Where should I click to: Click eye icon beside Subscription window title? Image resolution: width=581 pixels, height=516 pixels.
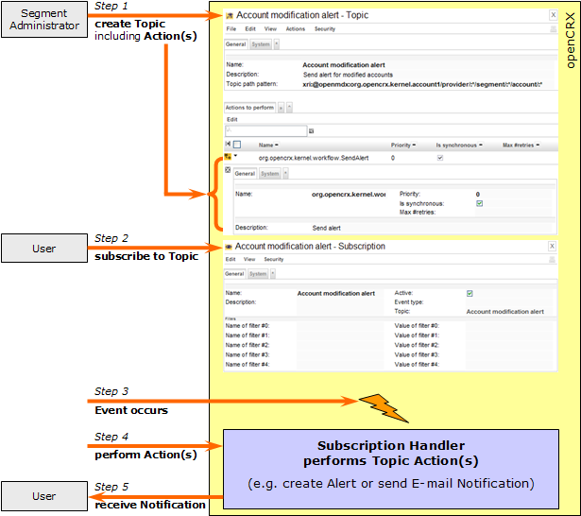point(229,247)
